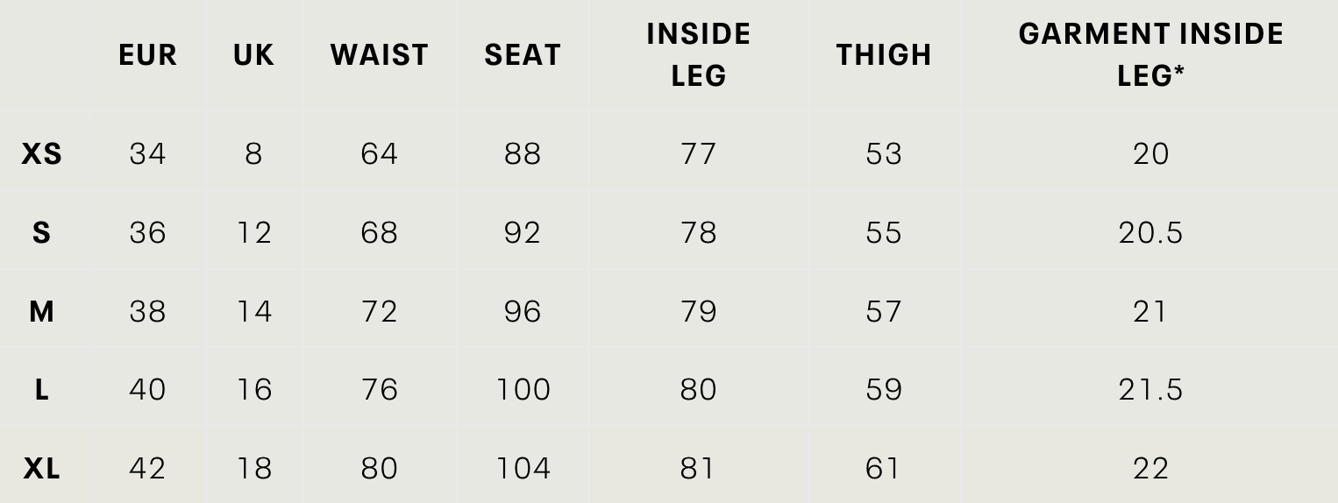Screen dimensions: 1338x503
Task: Select the L size row label
Action: [x=41, y=390]
